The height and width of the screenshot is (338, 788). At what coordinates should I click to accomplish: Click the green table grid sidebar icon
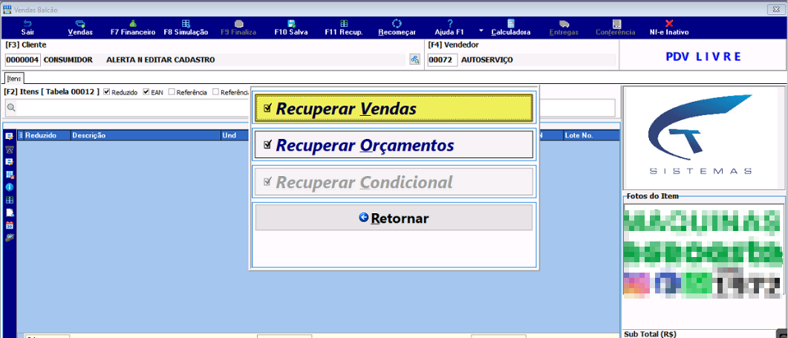[9, 200]
